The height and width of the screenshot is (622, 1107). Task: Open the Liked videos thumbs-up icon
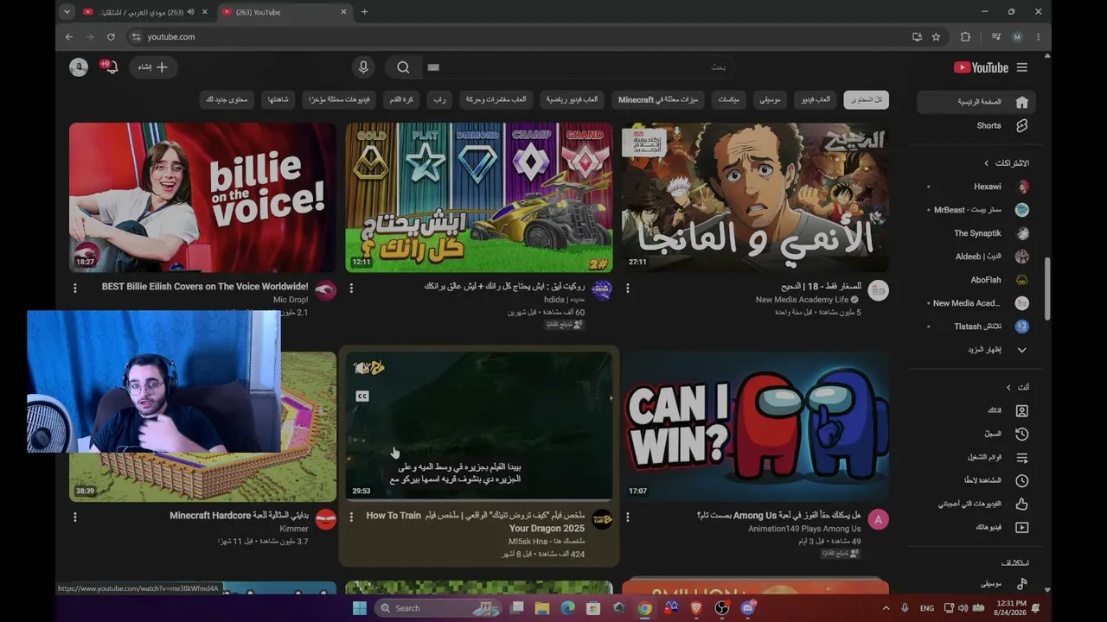click(1021, 504)
